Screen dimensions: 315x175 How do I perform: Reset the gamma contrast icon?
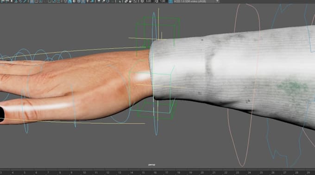click(156, 1)
